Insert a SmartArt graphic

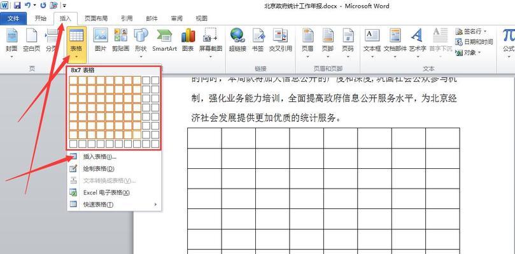164,40
